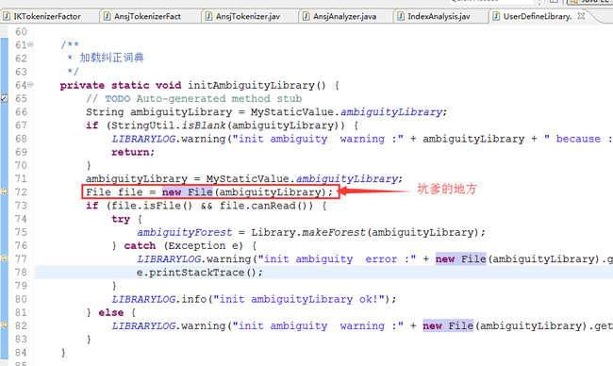The height and width of the screenshot is (366, 613).
Task: Click the Java file icon on IKTokenizerFactor tab
Action: (7, 16)
